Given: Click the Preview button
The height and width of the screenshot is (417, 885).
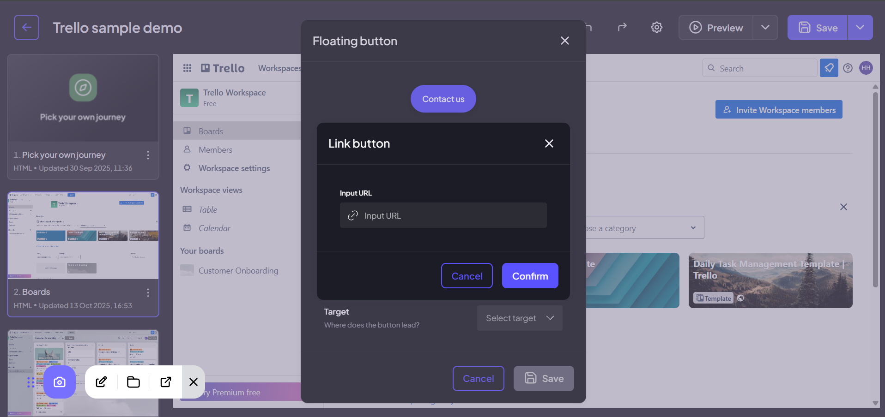Looking at the screenshot, I should (716, 28).
